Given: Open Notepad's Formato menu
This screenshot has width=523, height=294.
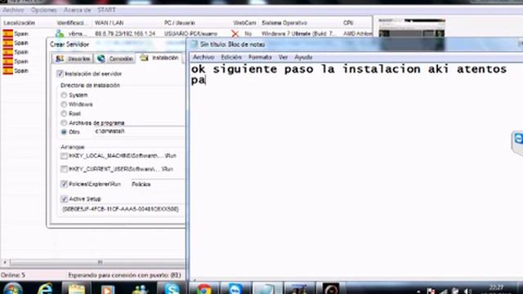Looking at the screenshot, I should (260, 57).
